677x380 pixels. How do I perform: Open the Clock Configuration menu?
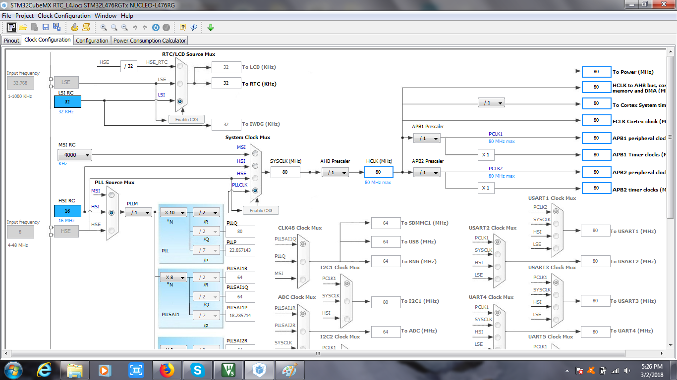(x=64, y=16)
